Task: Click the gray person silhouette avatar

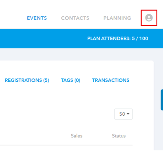Action: [x=149, y=18]
